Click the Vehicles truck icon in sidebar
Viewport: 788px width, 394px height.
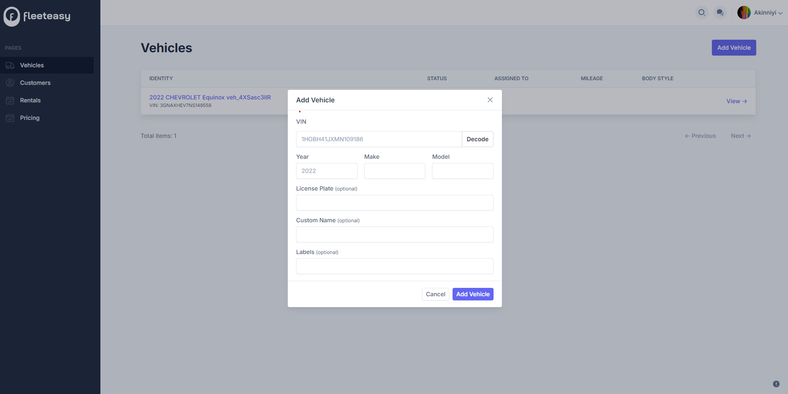pos(10,65)
